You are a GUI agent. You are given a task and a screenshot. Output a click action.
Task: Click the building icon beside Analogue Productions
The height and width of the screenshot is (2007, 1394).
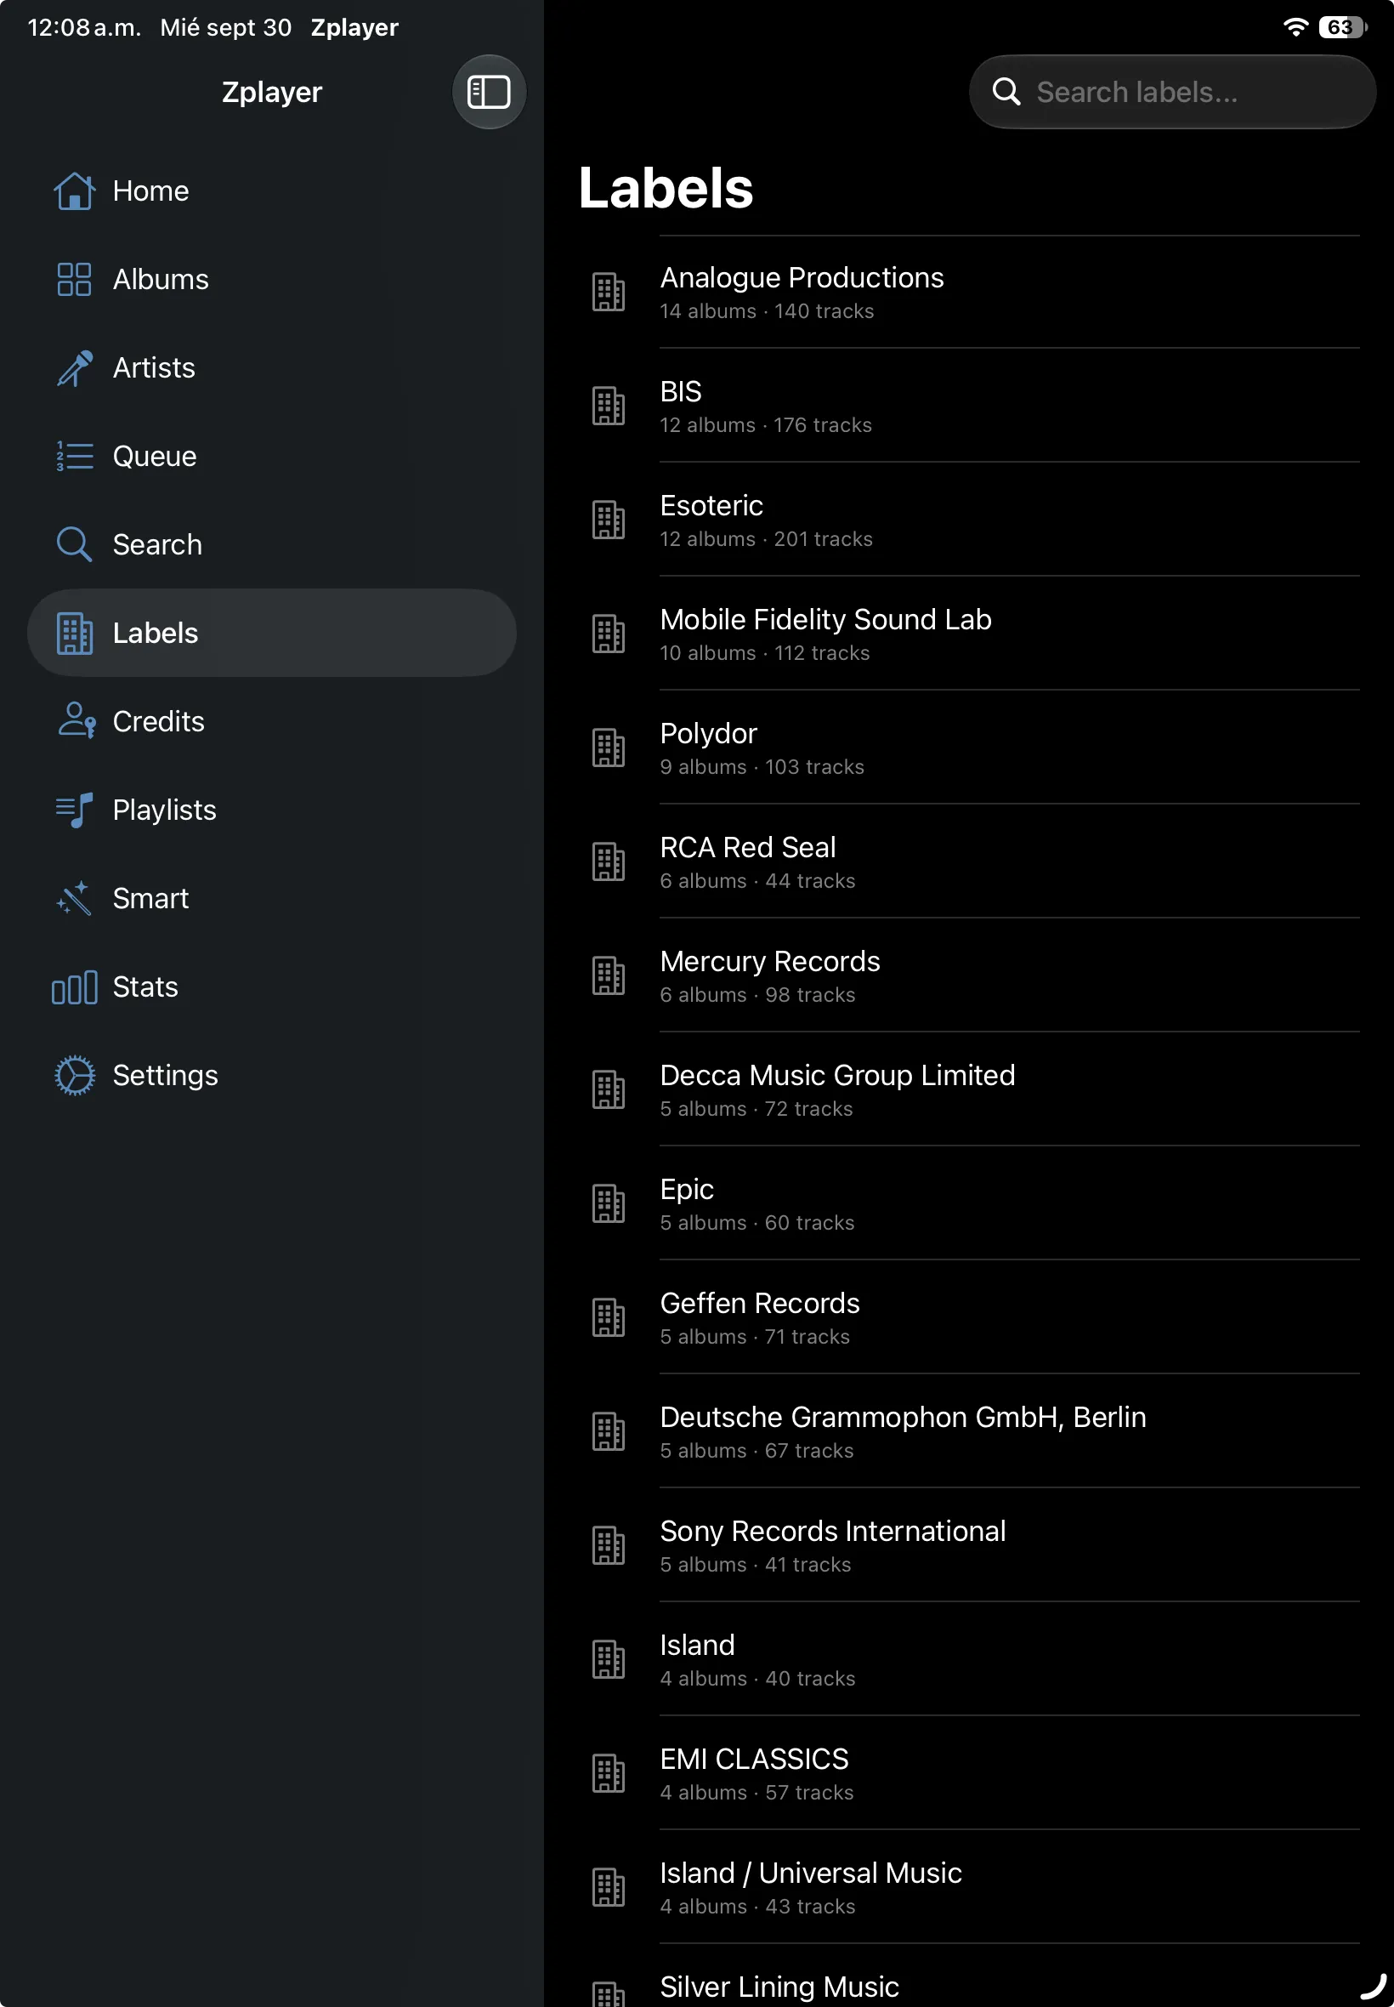609,292
